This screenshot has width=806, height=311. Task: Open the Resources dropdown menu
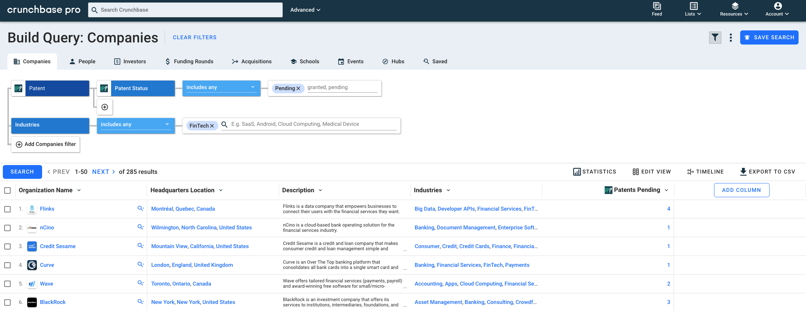point(734,10)
